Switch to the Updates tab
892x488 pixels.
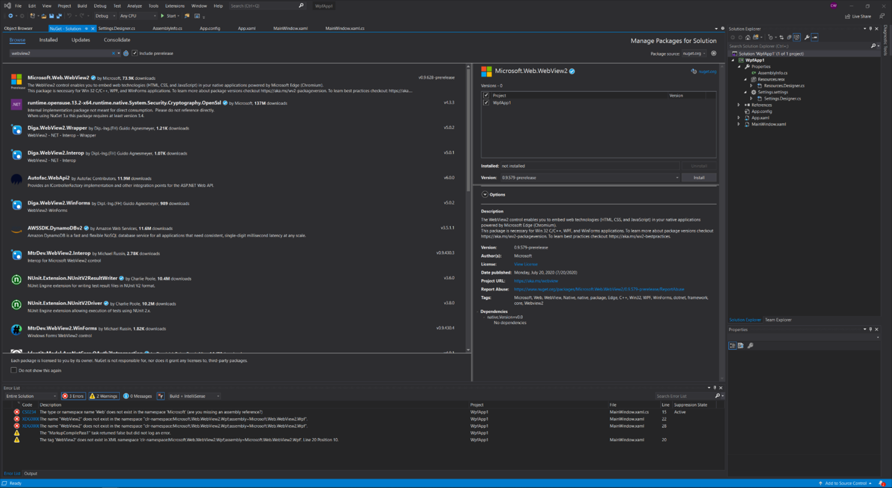click(x=80, y=40)
